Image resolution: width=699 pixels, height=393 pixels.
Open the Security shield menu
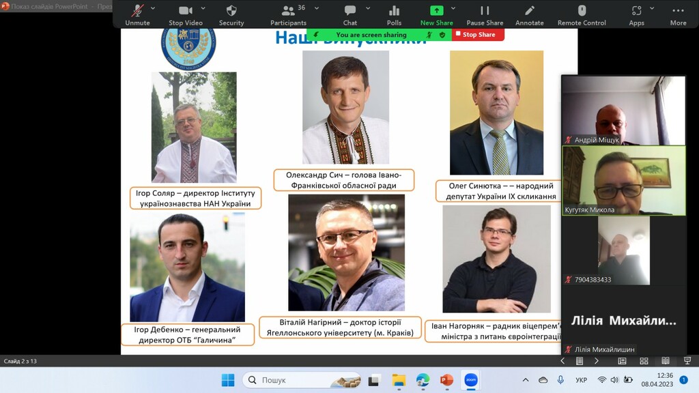coord(231,14)
